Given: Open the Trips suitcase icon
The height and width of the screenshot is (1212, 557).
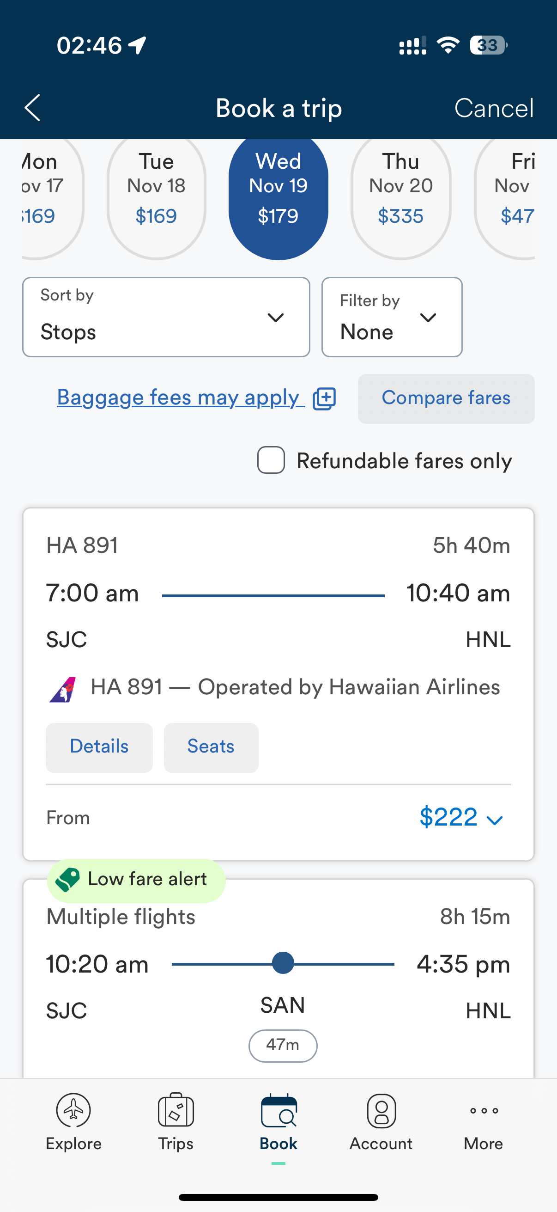Looking at the screenshot, I should [x=176, y=1110].
